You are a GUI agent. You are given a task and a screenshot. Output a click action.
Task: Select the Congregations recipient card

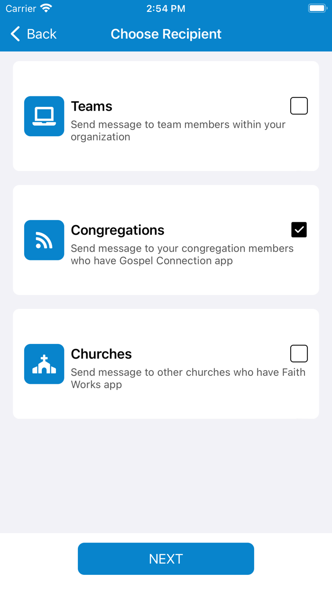click(x=166, y=240)
